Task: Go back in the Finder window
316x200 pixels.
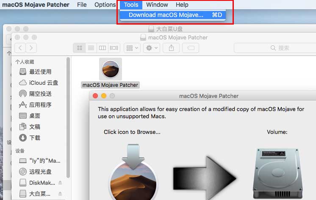Action: (x=20, y=48)
